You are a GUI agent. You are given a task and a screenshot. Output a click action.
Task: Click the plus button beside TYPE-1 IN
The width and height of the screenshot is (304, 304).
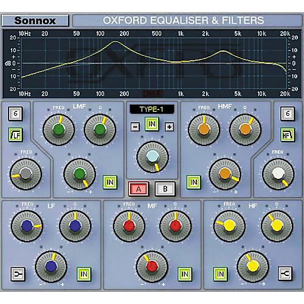pos(169,127)
